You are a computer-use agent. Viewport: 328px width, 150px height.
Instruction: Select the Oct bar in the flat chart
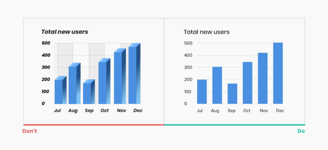[x=248, y=83]
